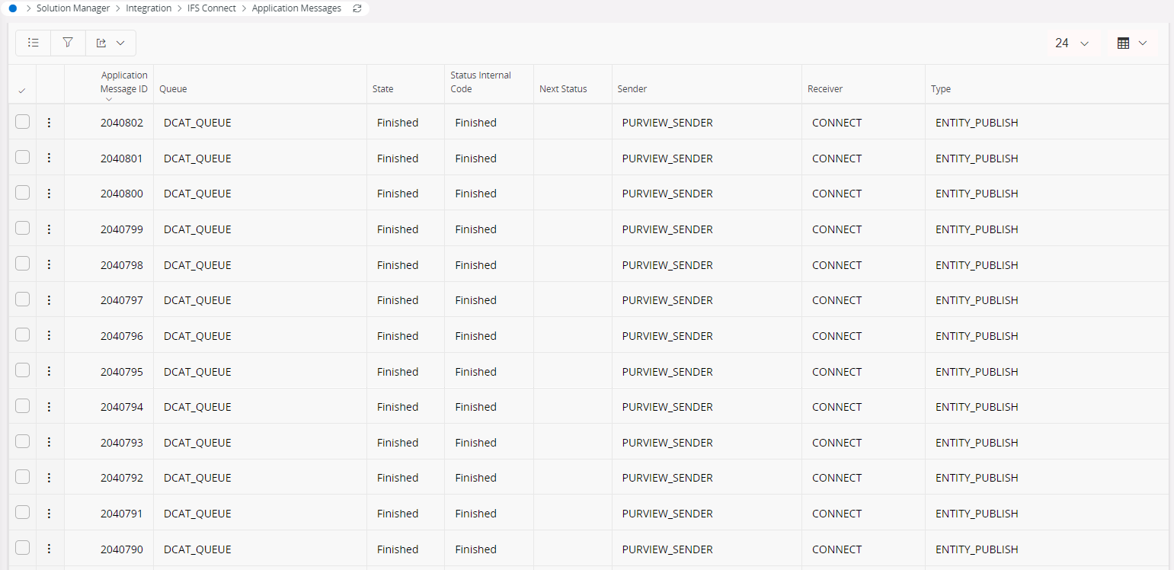
Task: Toggle sort arrow under Application Message ID
Action: (x=109, y=99)
